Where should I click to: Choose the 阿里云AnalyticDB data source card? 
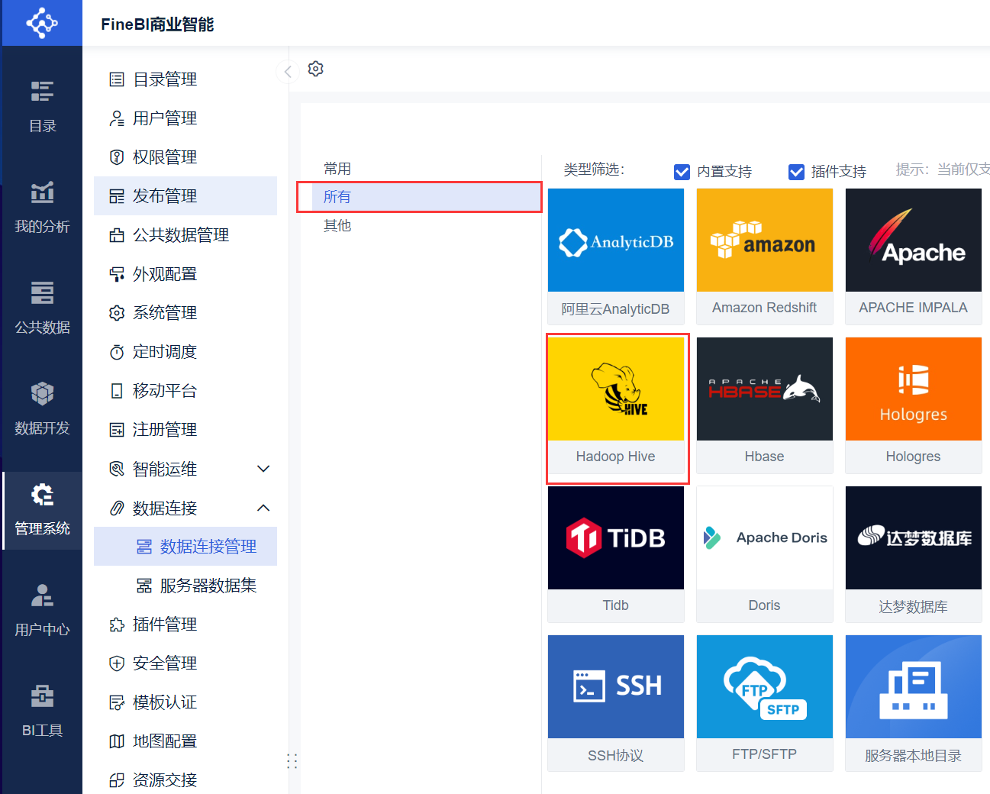pyautogui.click(x=616, y=257)
